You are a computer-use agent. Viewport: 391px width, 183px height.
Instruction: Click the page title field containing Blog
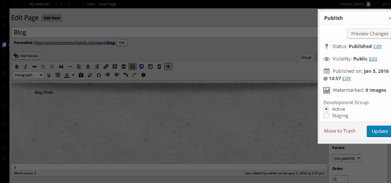pos(164,32)
